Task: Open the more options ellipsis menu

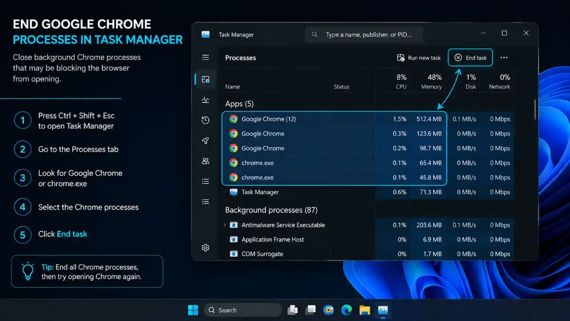Action: [x=504, y=58]
